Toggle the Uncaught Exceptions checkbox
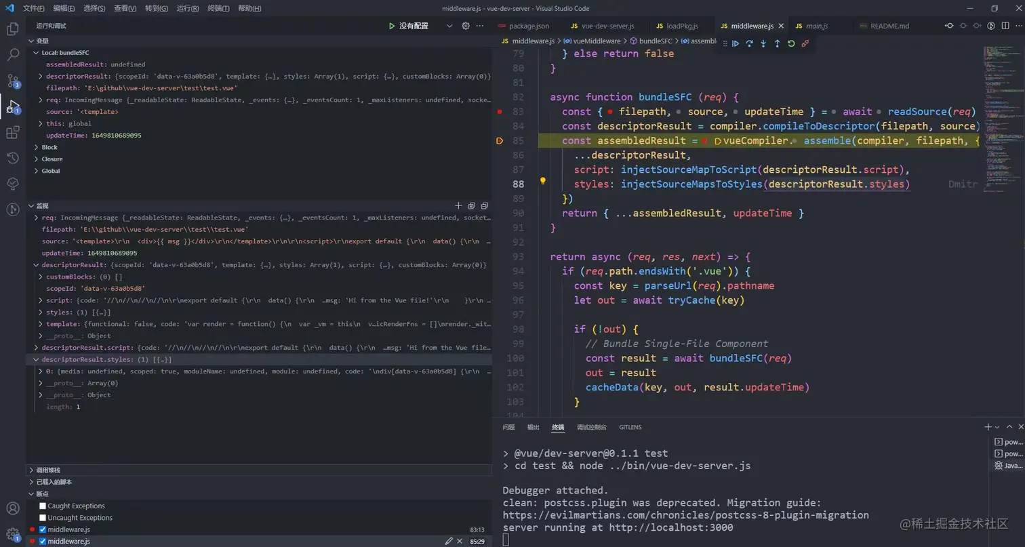 tap(43, 518)
